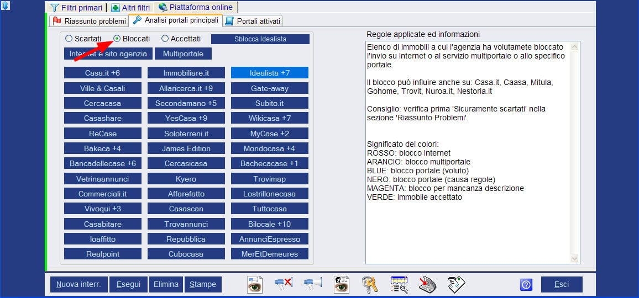Select the Bloccati radio button
The width and height of the screenshot is (639, 298).
(x=117, y=39)
